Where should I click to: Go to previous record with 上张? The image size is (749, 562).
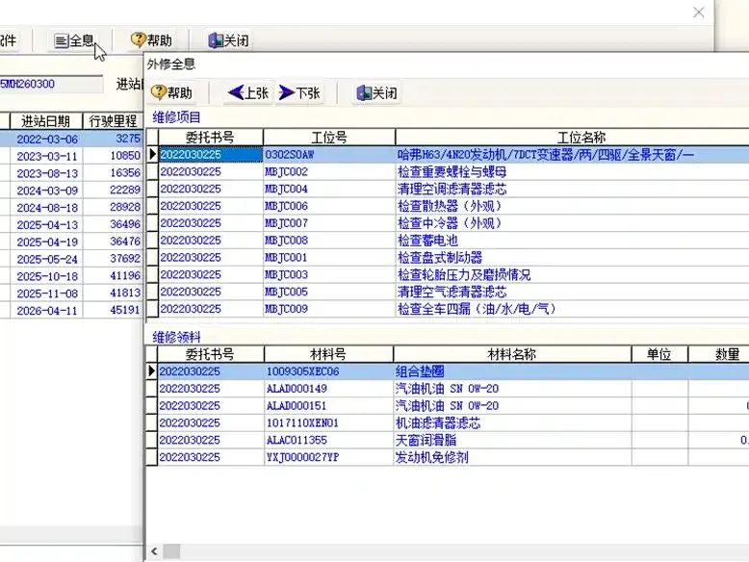[x=248, y=92]
